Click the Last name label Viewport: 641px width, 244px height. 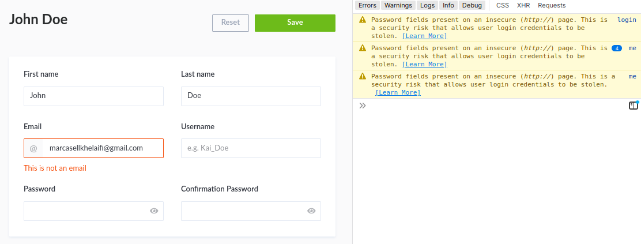198,74
